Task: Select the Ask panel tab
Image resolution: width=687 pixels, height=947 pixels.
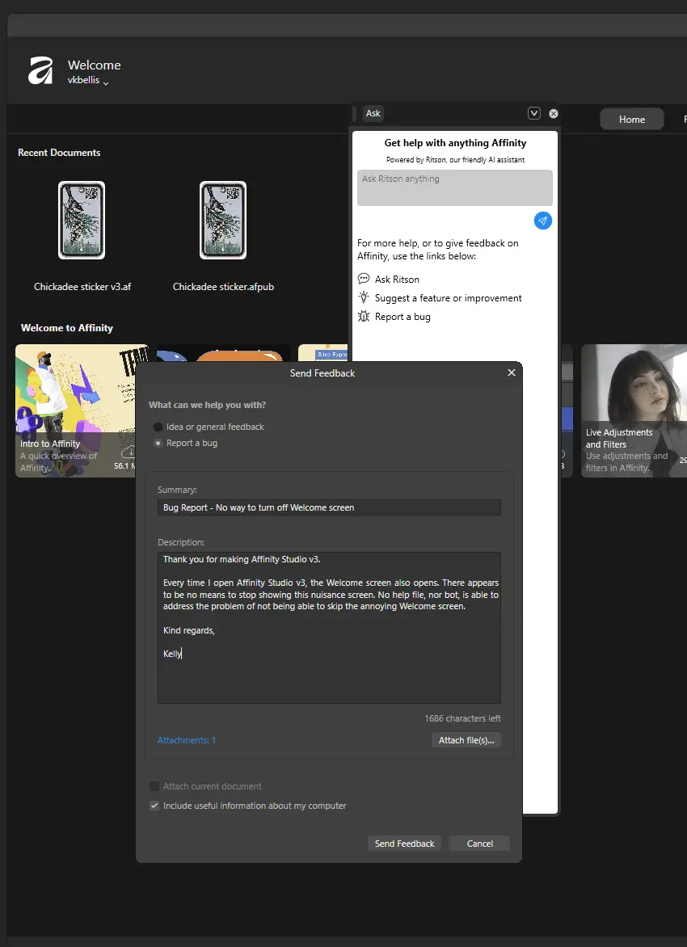Action: tap(373, 113)
